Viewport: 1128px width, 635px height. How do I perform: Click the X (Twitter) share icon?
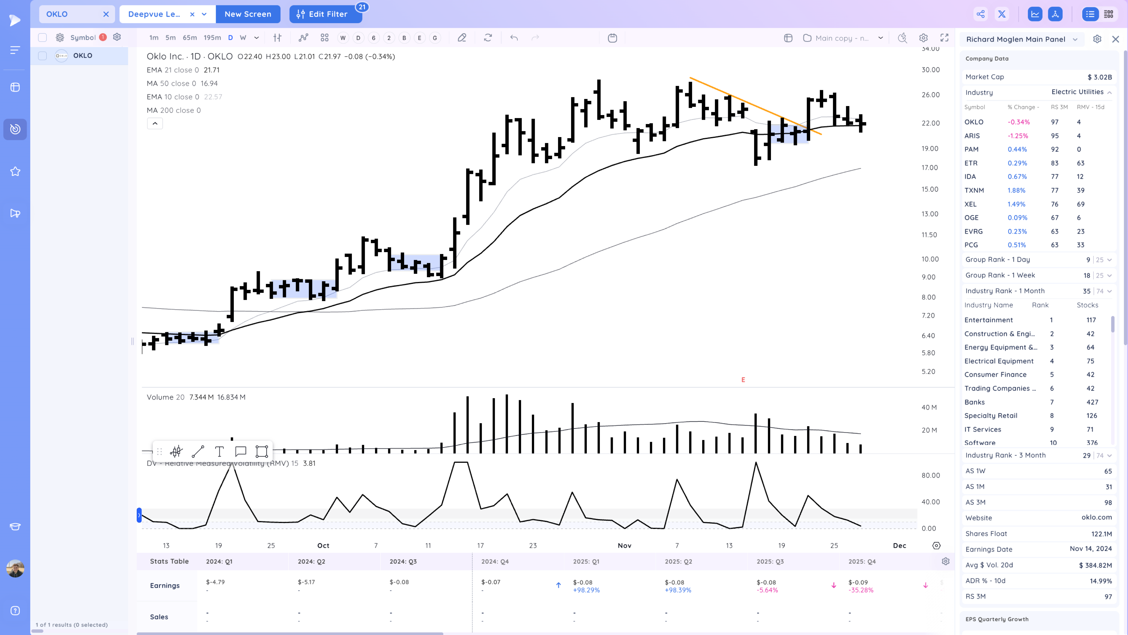pos(1001,14)
